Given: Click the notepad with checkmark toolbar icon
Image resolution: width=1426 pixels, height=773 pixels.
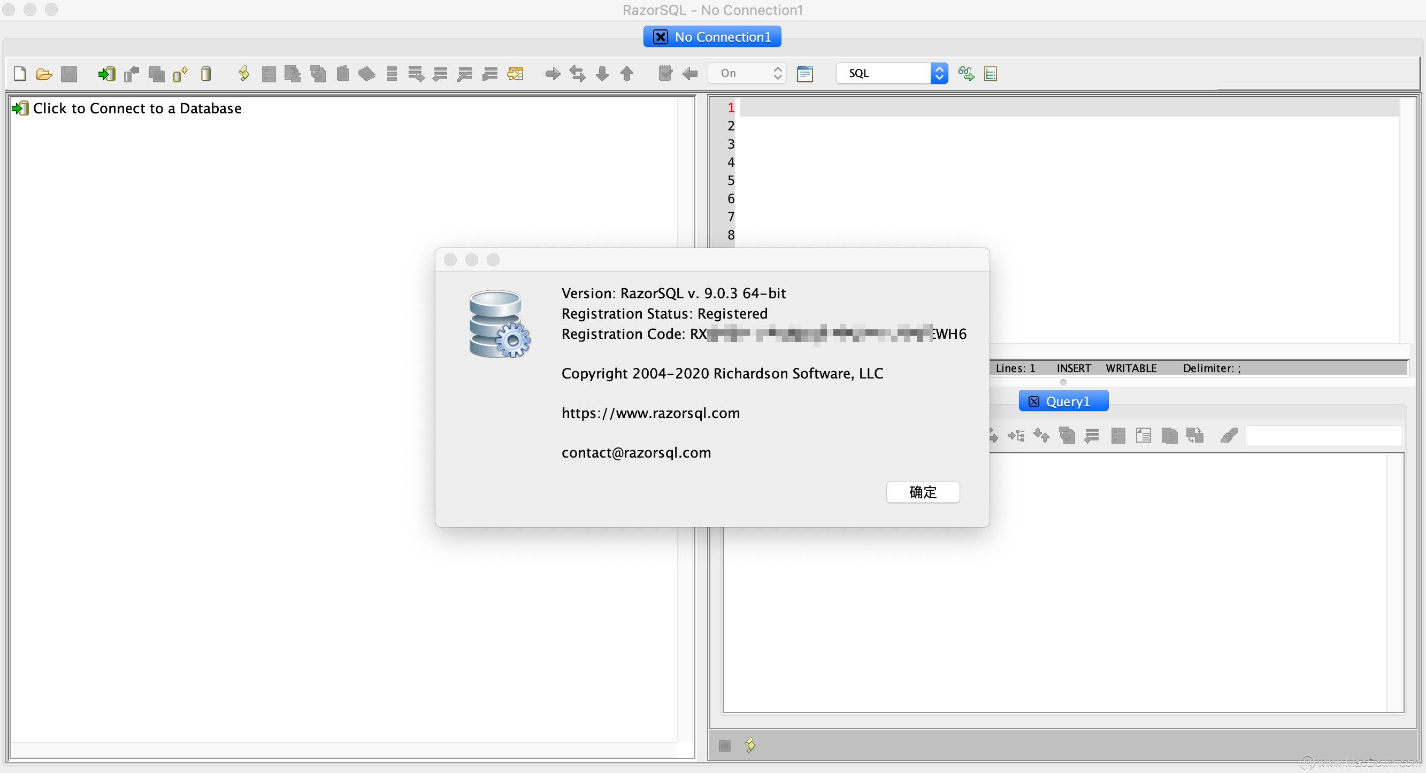Looking at the screenshot, I should coord(665,74).
